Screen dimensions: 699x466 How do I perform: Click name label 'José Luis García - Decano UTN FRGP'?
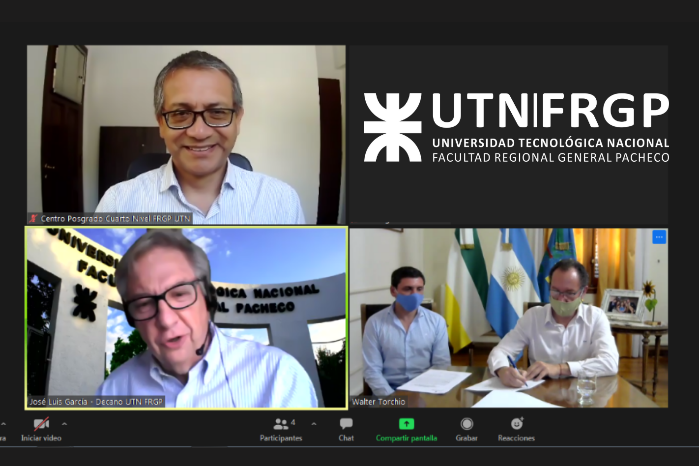[96, 402]
